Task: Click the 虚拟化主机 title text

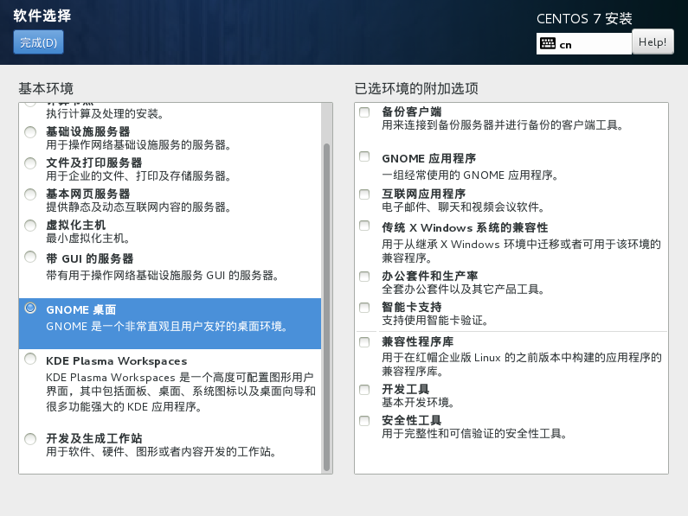Action: point(76,225)
